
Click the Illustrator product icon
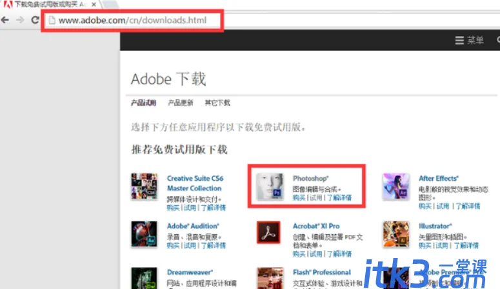point(396,234)
